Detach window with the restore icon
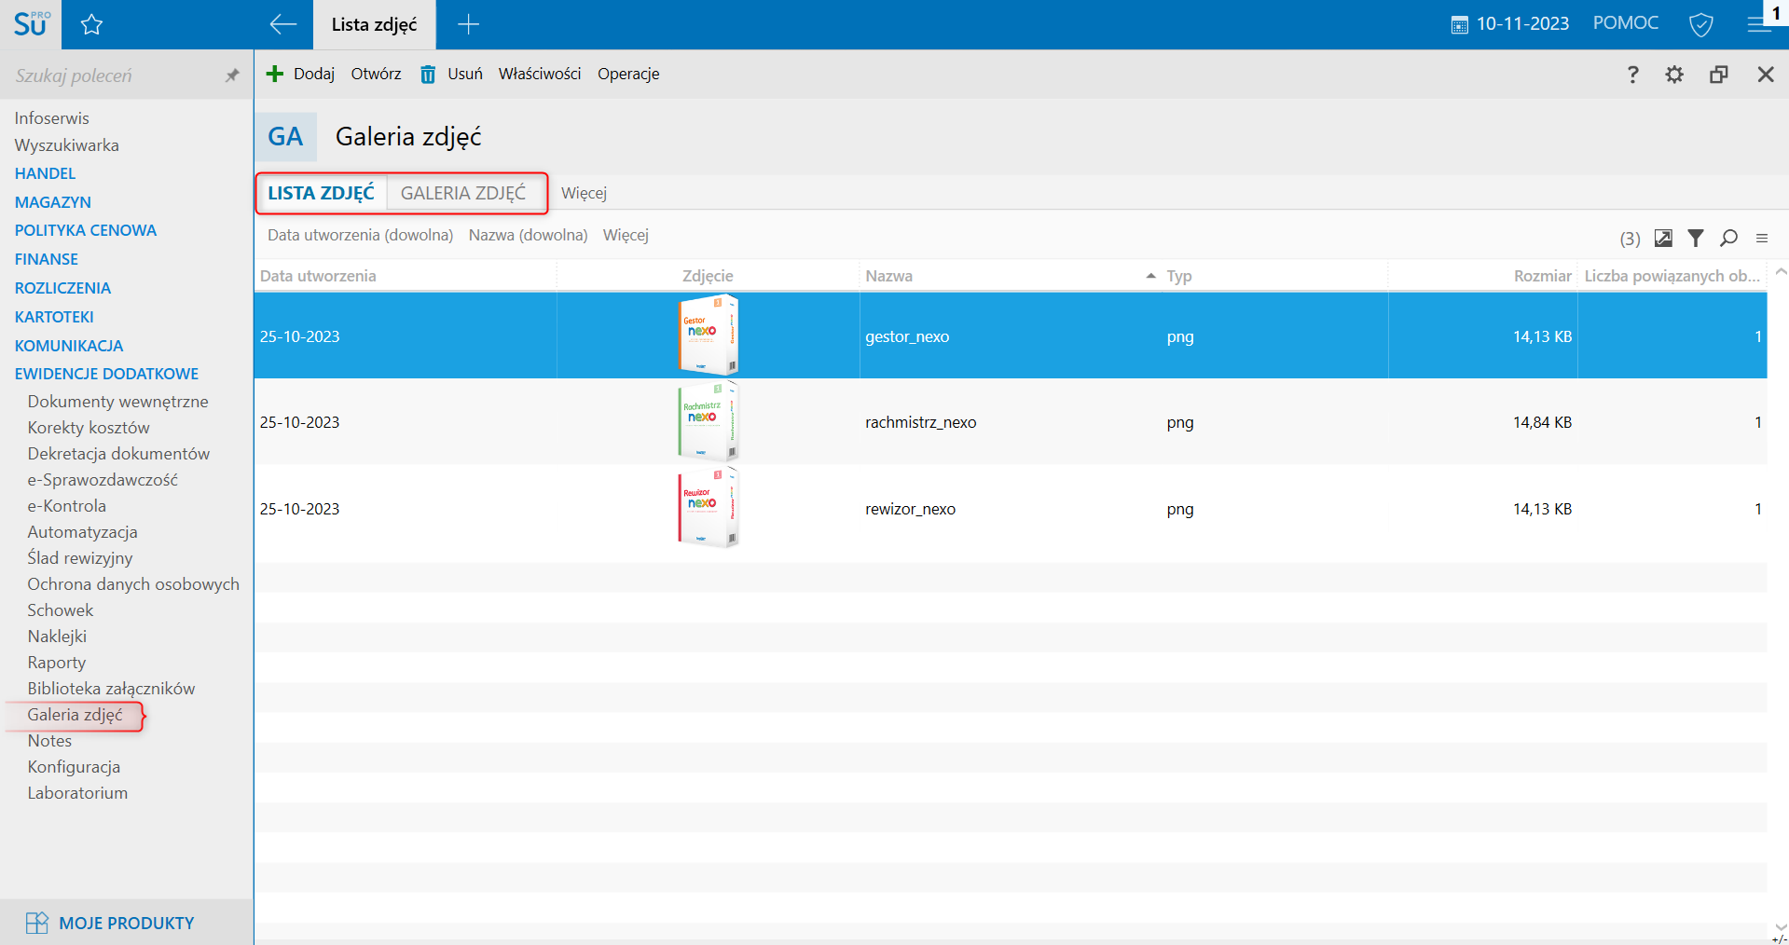 tap(1719, 75)
